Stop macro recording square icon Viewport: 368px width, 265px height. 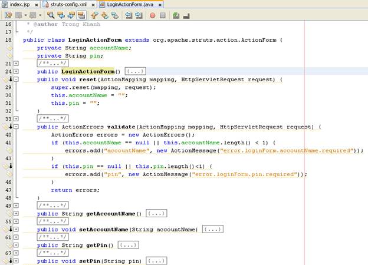point(163,15)
